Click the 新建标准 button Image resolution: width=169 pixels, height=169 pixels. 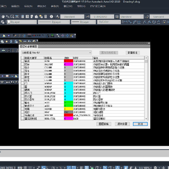[x=133, y=53]
